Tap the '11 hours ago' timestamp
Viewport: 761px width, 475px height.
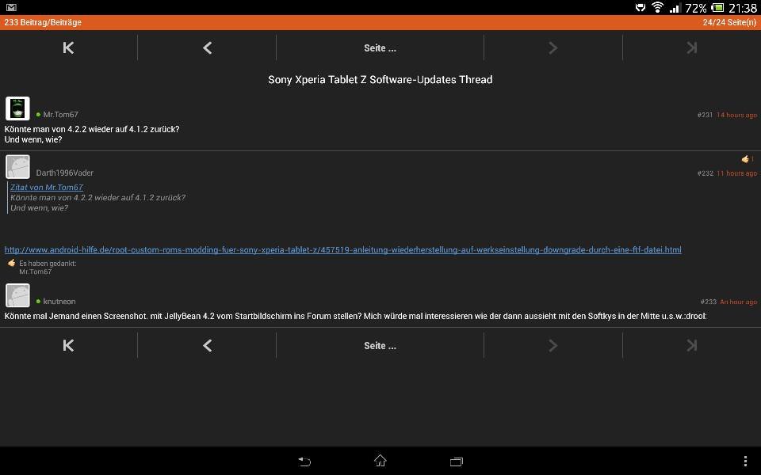pos(736,173)
